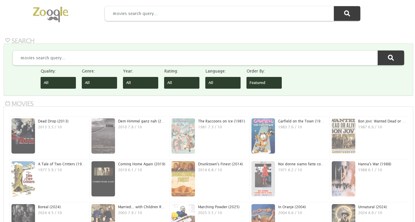Click Married... with Children title link
The image size is (415, 222).
pyautogui.click(x=141, y=207)
